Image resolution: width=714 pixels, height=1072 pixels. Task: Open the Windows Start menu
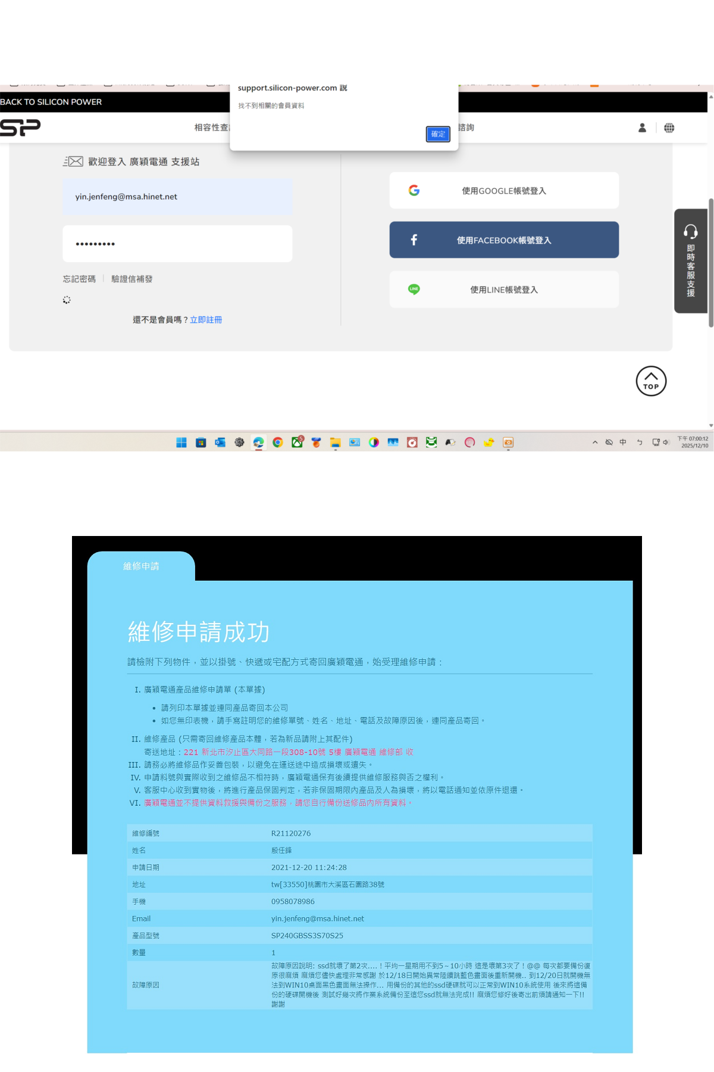(x=181, y=442)
